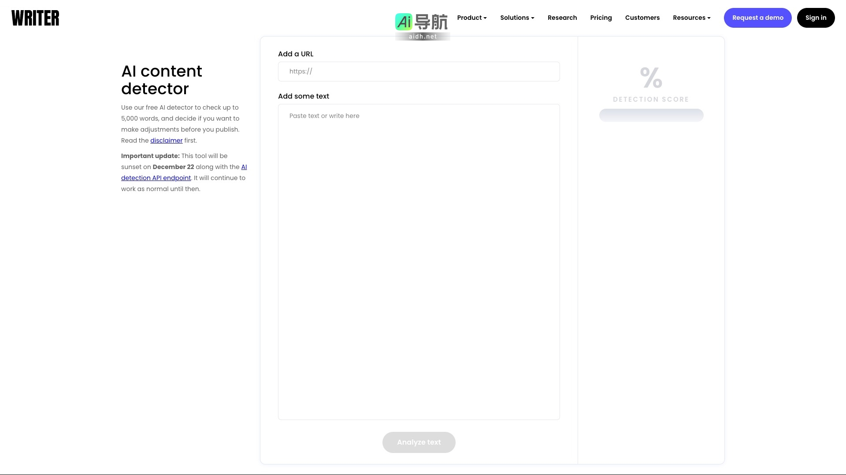The image size is (846, 475).
Task: Click the AI content detector heading
Action: point(161,80)
